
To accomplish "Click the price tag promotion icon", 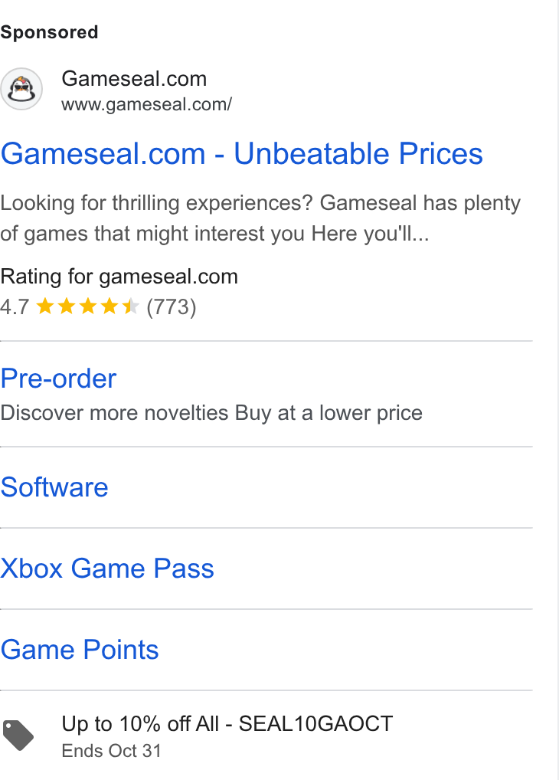I will (18, 735).
